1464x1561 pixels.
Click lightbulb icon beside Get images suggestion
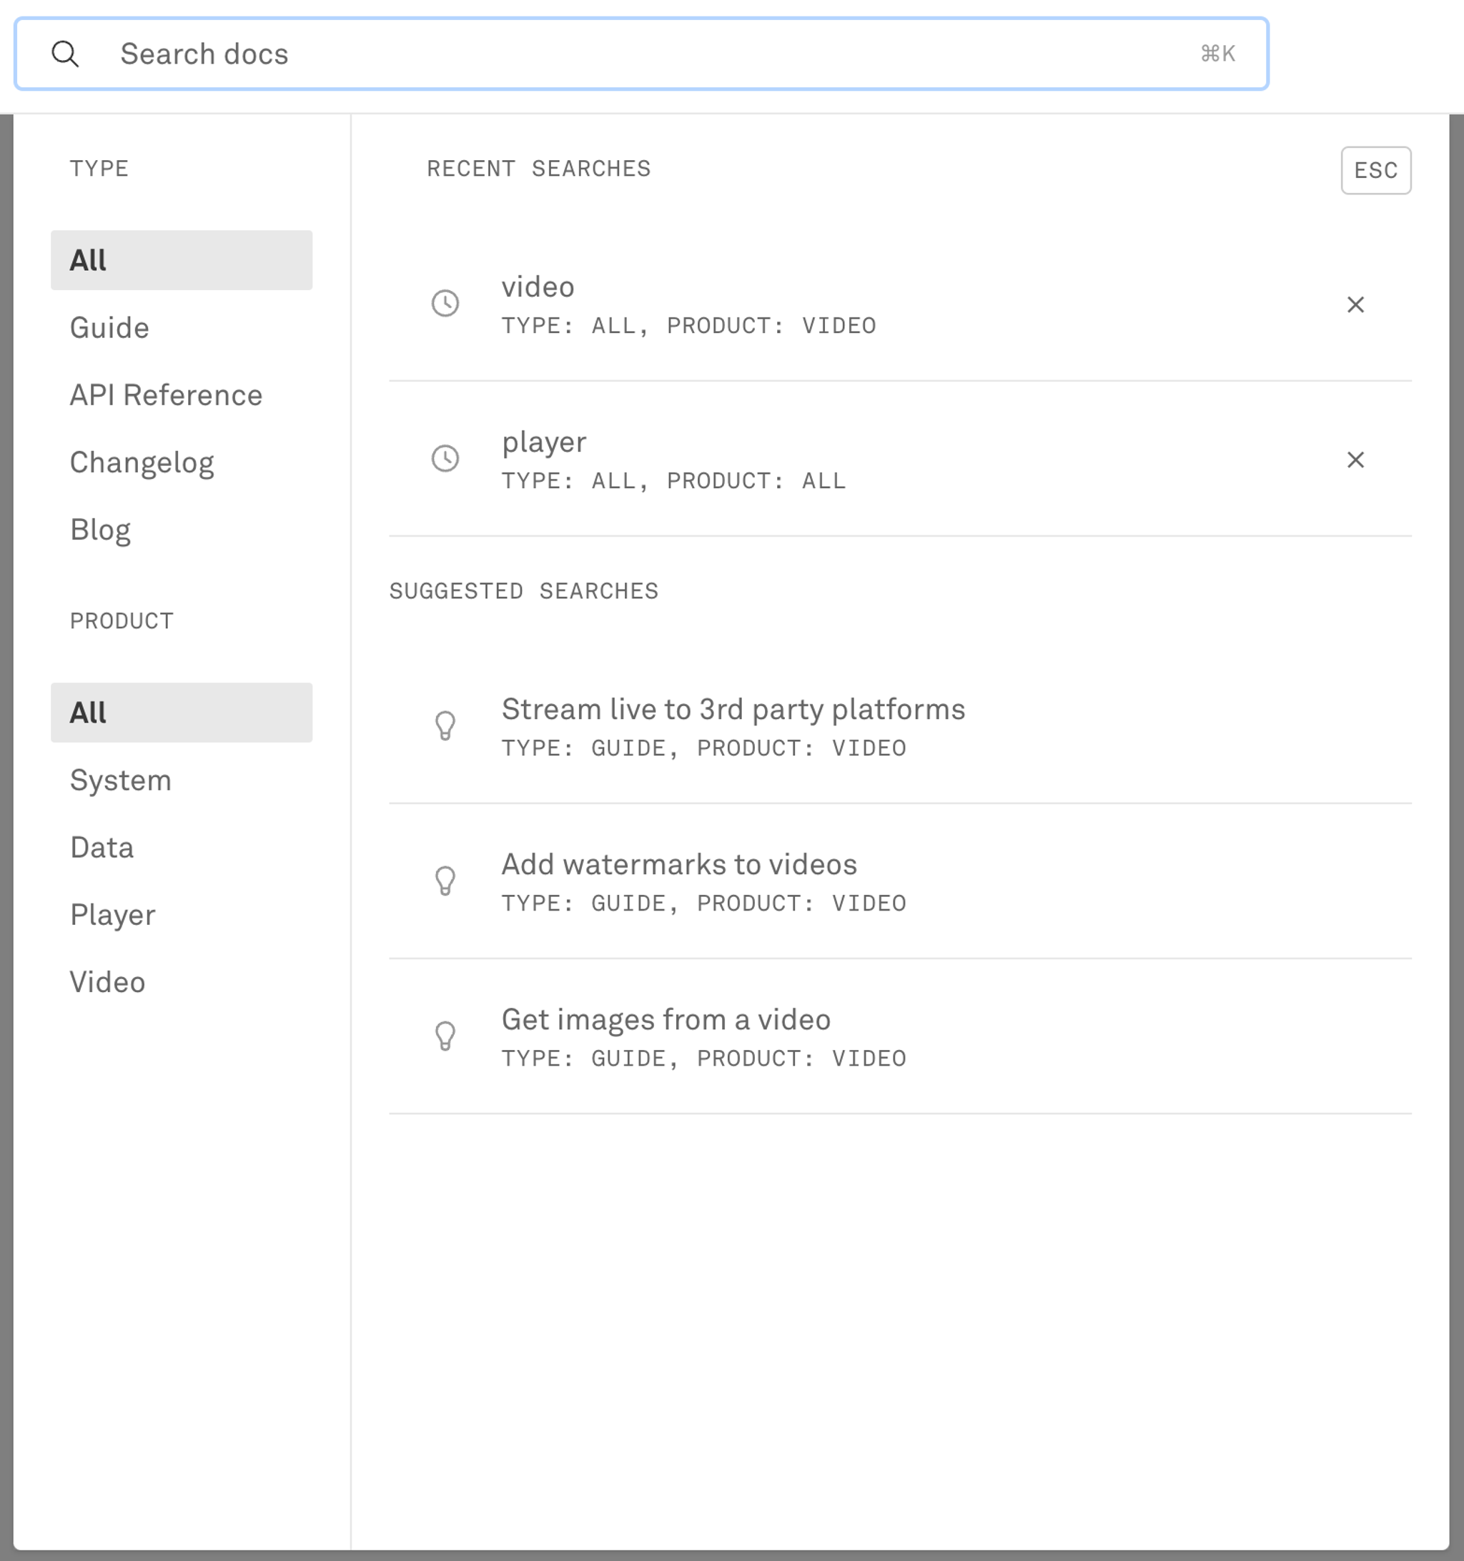coord(445,1036)
